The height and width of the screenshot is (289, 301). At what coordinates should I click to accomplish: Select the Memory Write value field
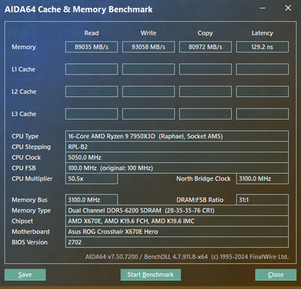click(x=148, y=47)
